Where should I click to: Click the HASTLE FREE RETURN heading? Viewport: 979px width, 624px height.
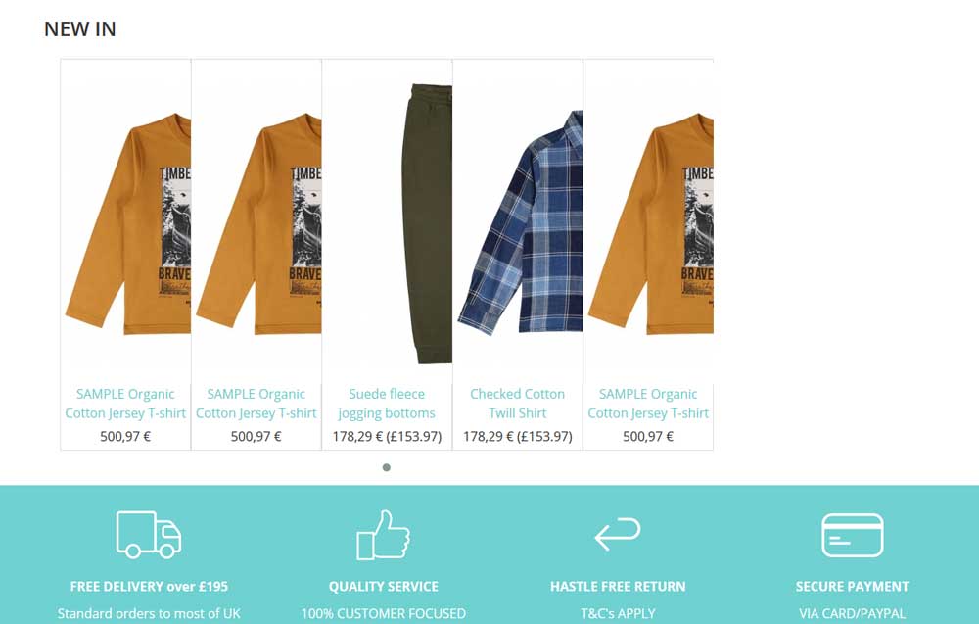(618, 587)
